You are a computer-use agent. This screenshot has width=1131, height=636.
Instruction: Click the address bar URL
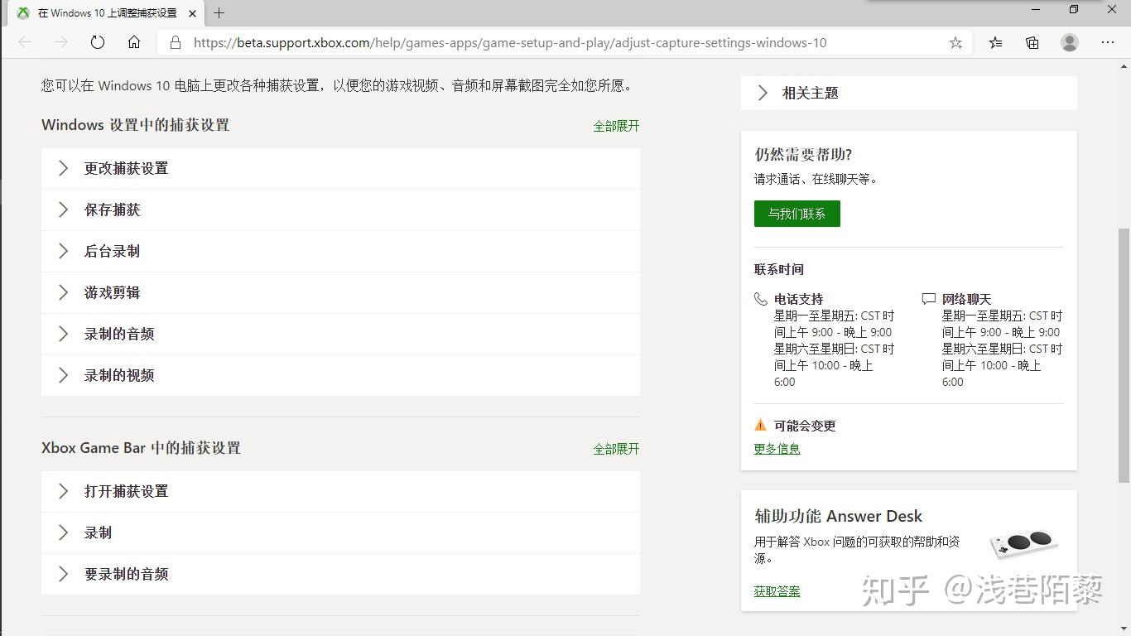pos(510,42)
